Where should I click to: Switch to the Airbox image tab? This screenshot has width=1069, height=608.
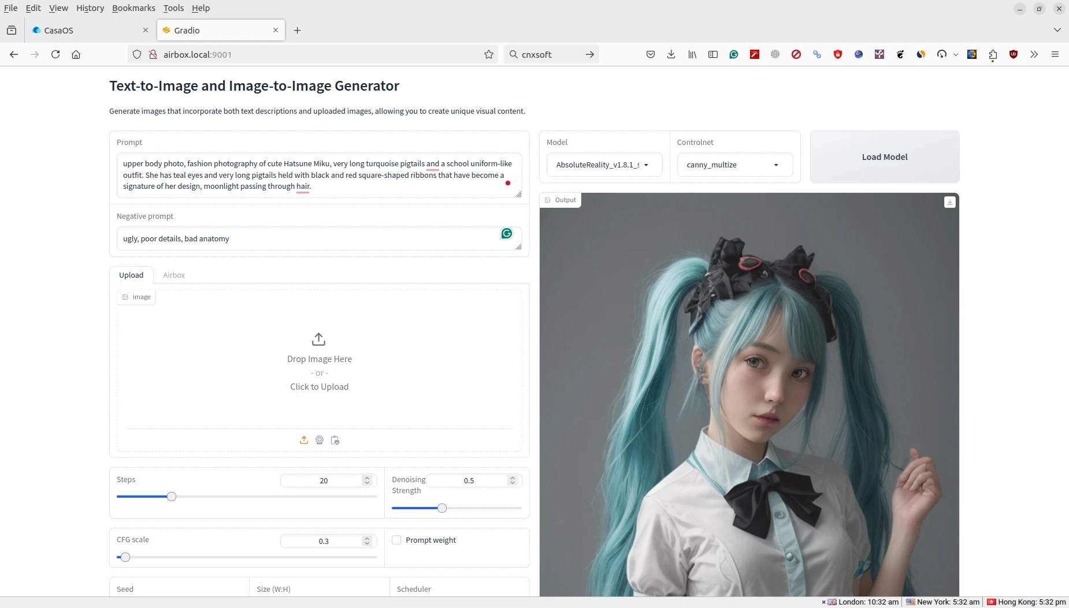pos(174,275)
